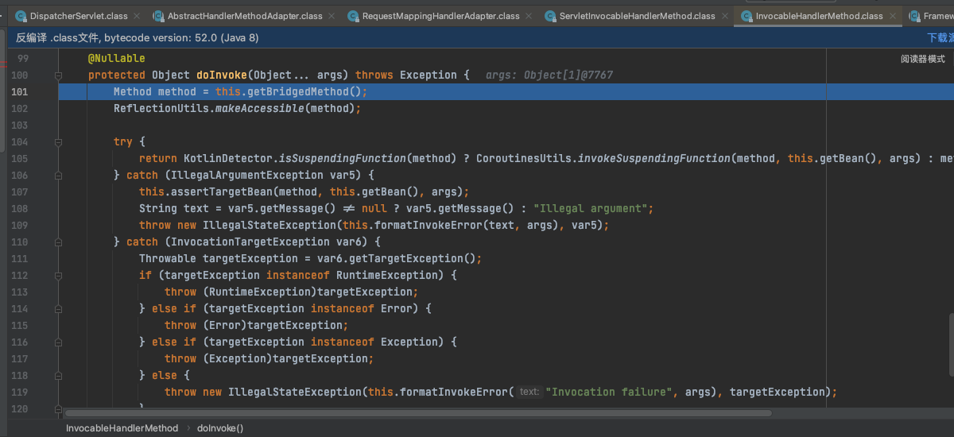Image resolution: width=954 pixels, height=437 pixels.
Task: Click the horizontal scrollbar below the code
Action: pyautogui.click(x=417, y=413)
